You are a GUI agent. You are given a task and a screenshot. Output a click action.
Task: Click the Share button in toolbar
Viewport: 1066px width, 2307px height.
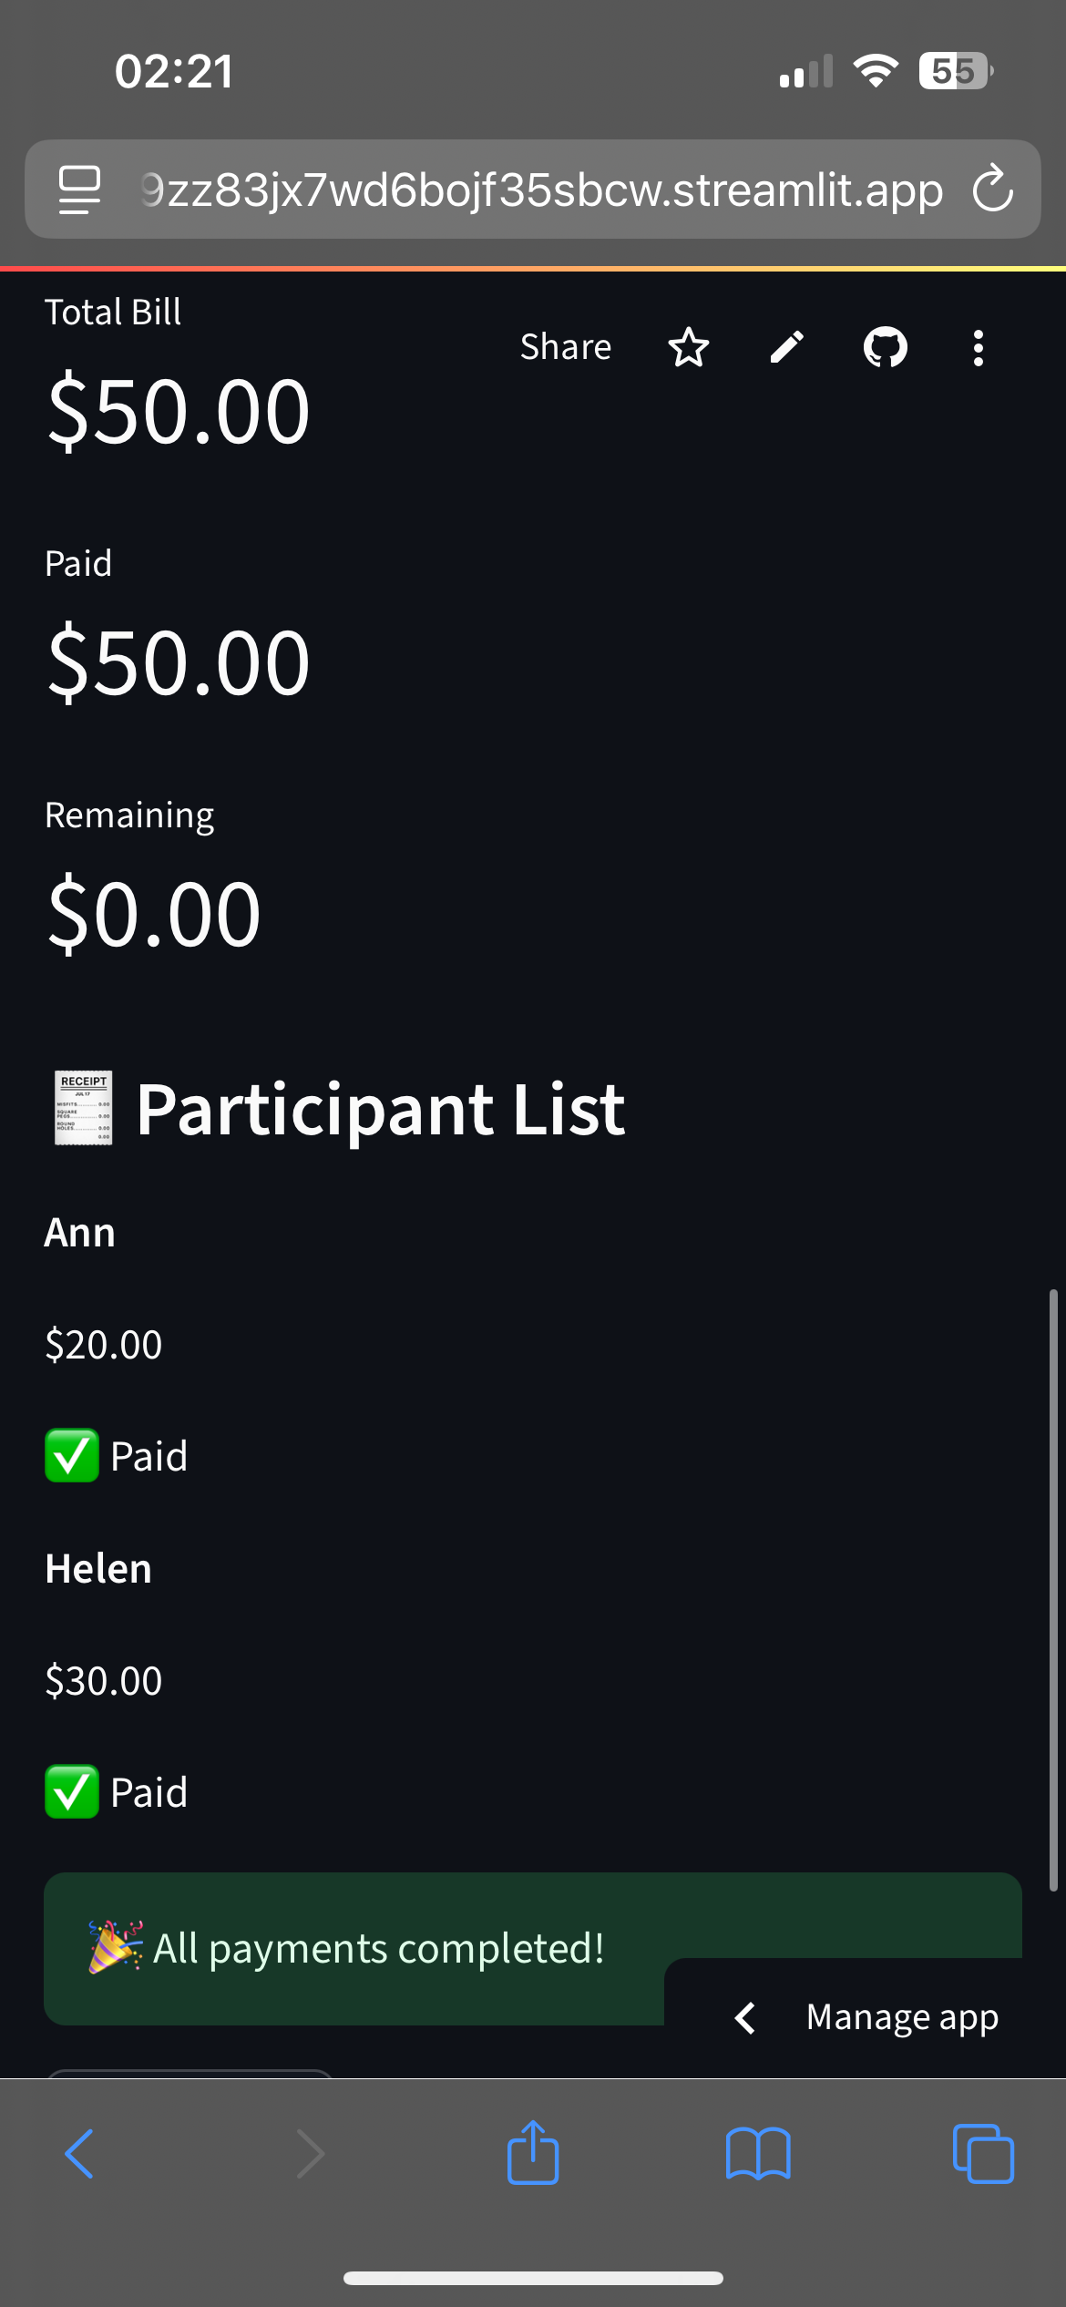566,347
